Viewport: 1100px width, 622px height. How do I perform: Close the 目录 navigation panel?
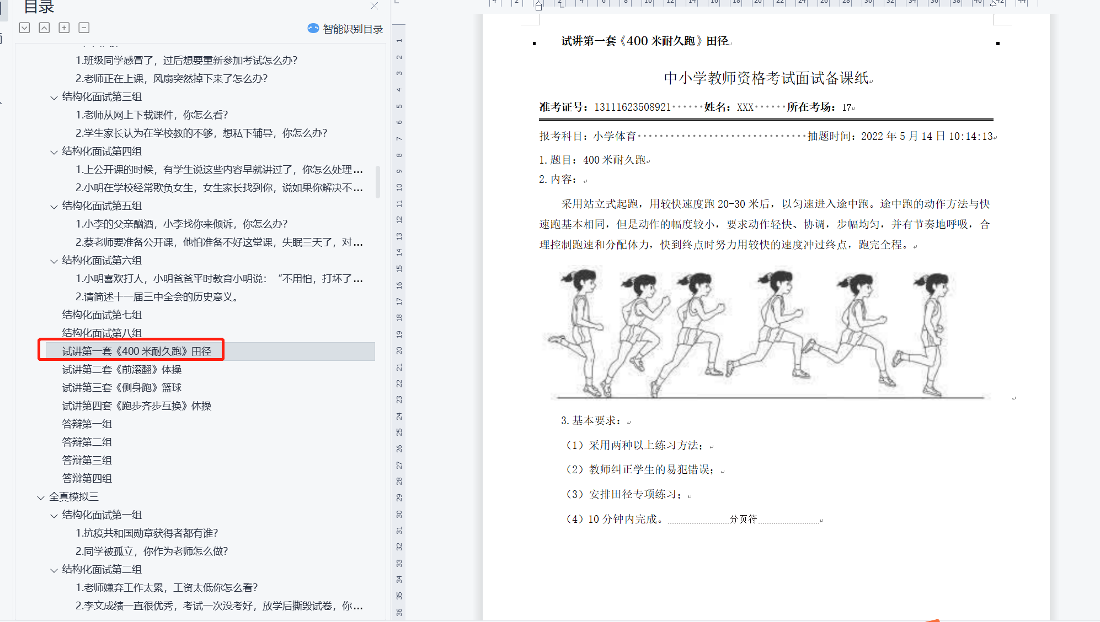point(374,6)
